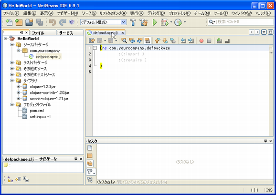Open the デバッグ(D) menu
276x195 pixels.
(x=156, y=13)
